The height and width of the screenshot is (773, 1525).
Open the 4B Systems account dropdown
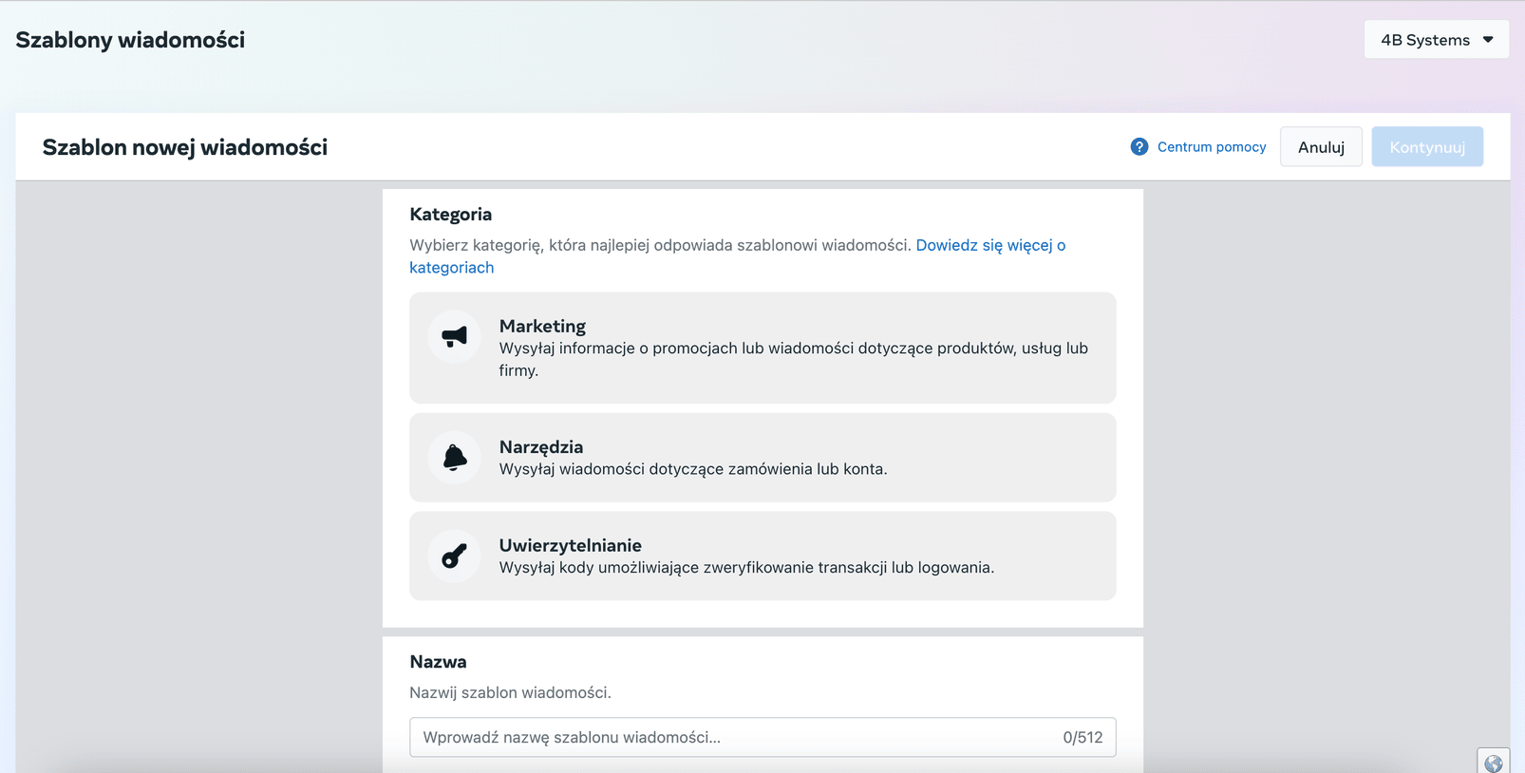1437,40
